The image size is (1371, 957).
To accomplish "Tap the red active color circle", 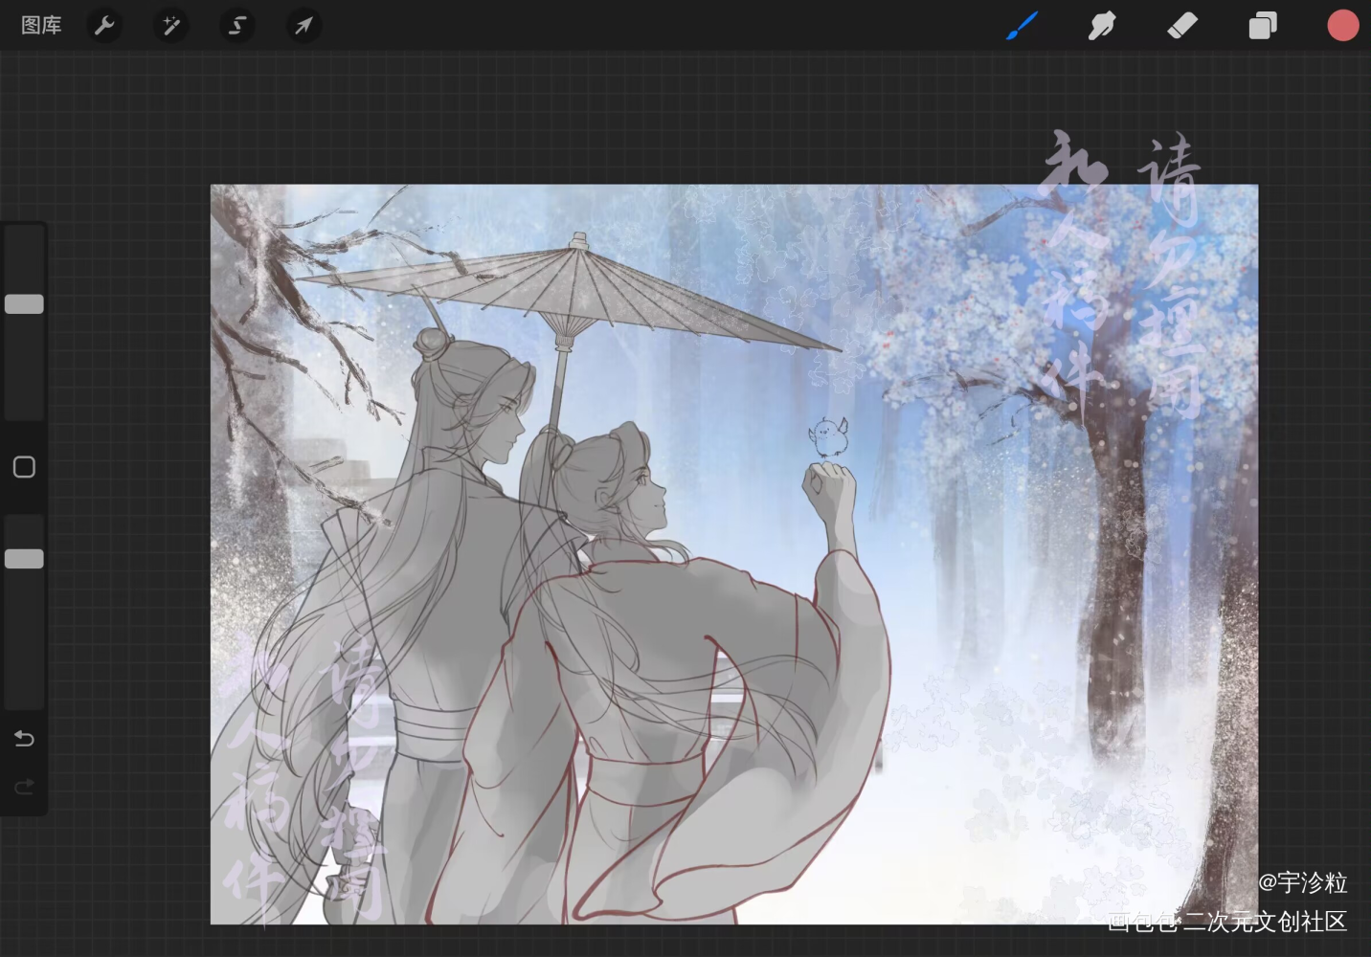I will (x=1342, y=26).
